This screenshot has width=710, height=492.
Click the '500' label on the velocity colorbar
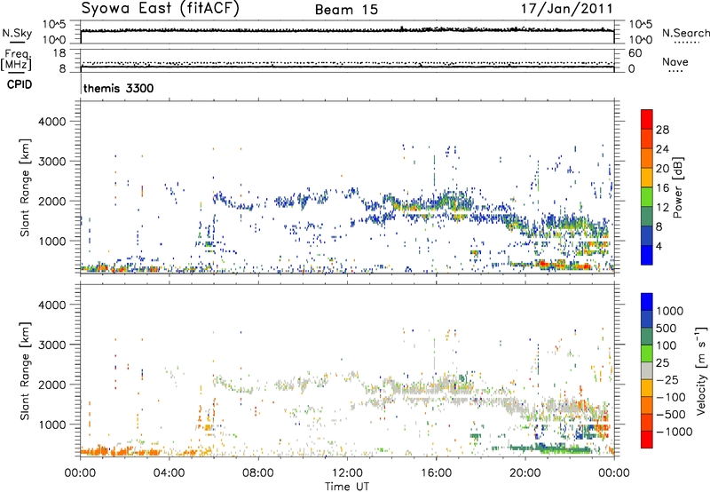667,329
